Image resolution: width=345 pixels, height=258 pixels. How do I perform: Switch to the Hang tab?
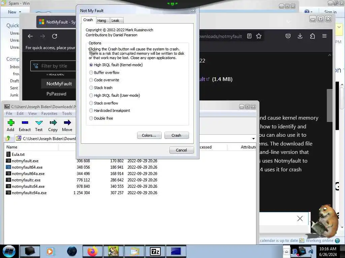[102, 20]
